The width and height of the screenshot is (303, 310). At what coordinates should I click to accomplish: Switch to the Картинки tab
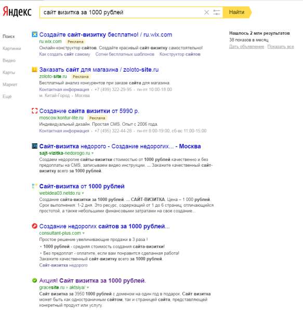tap(11, 48)
